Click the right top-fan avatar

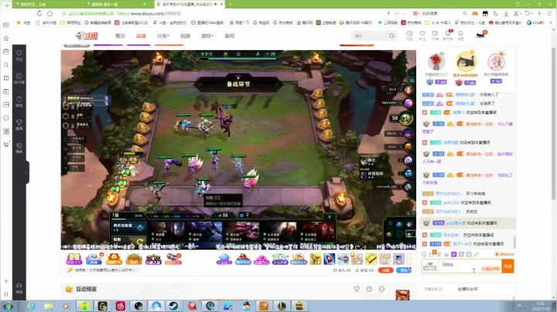[496, 62]
